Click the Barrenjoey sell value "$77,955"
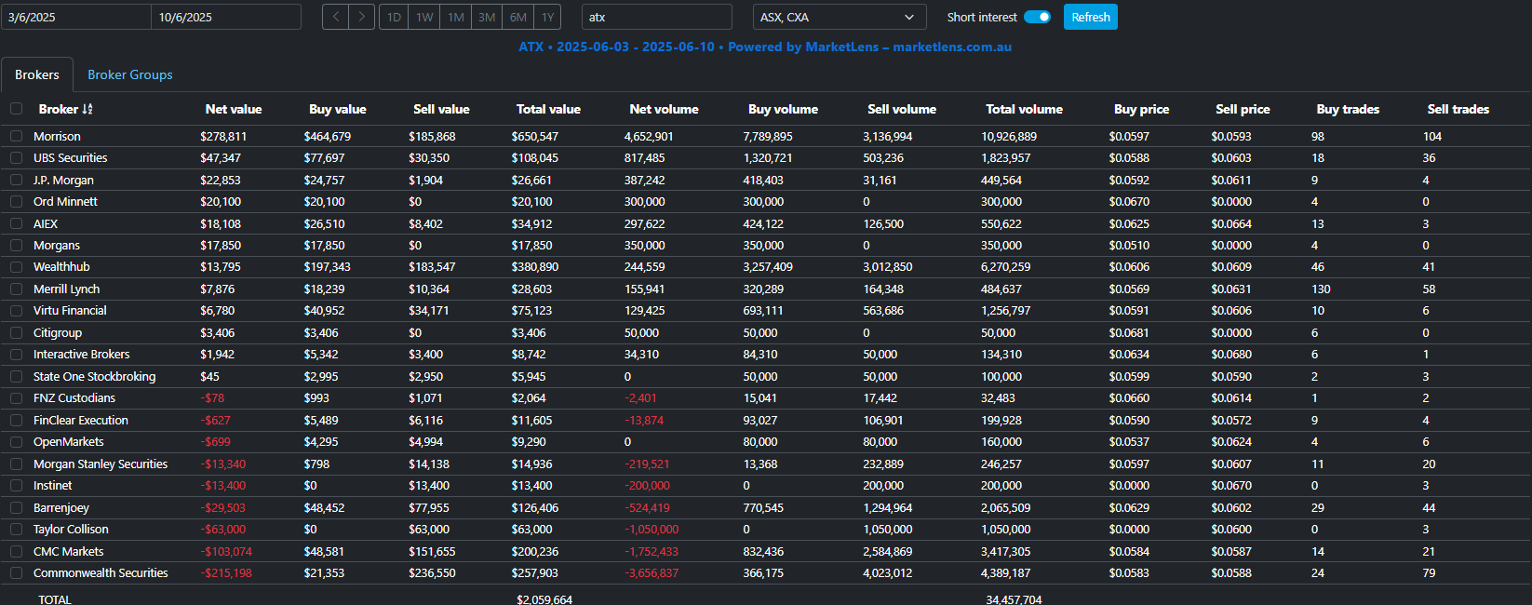Image resolution: width=1532 pixels, height=605 pixels. pos(429,507)
